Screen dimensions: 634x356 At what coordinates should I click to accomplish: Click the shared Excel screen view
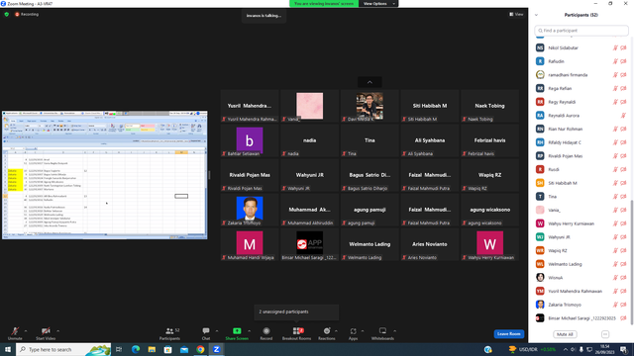(x=105, y=175)
